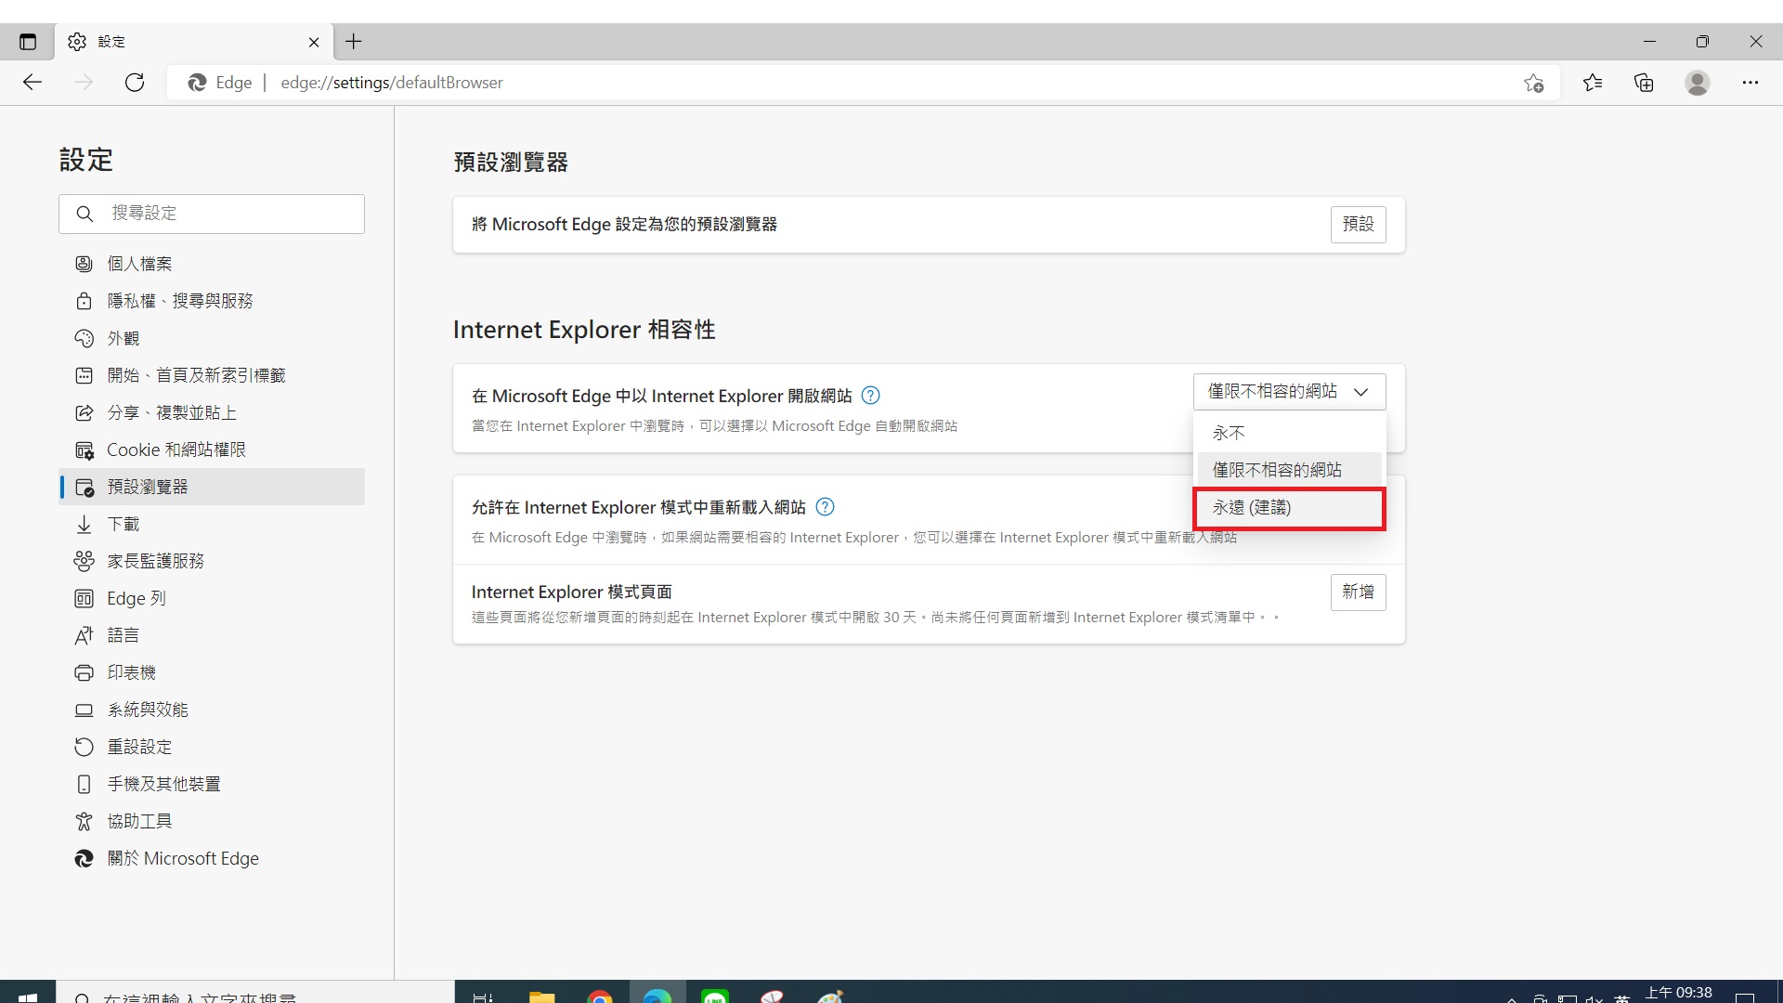The height and width of the screenshot is (1003, 1783).
Task: Open the LINE icon on the taskbar
Action: (715, 996)
